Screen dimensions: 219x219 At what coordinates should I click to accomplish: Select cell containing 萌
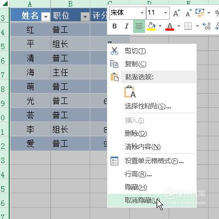(x=30, y=87)
